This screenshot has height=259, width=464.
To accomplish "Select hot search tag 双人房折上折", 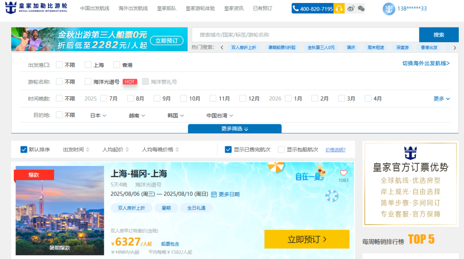I will click(x=244, y=47).
